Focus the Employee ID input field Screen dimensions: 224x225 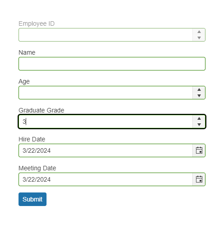coord(106,35)
